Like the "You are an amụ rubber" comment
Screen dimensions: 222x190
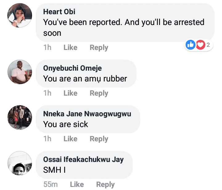70,93
